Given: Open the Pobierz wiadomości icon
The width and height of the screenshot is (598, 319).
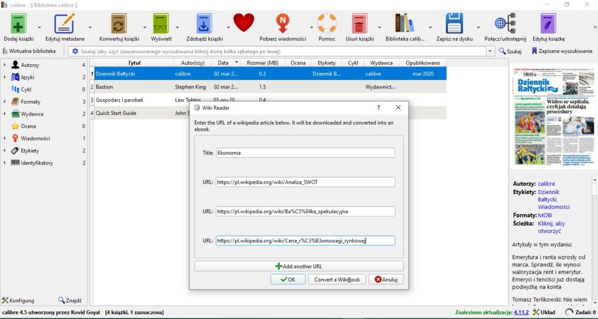Looking at the screenshot, I should [283, 23].
